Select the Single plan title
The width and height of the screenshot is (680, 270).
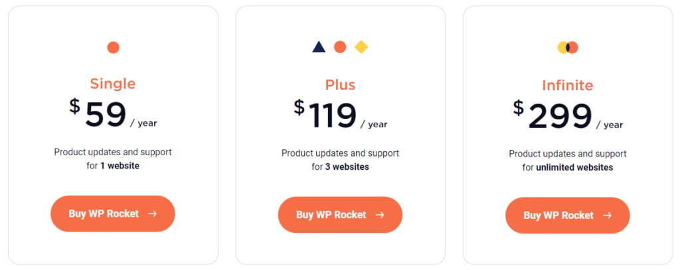113,84
